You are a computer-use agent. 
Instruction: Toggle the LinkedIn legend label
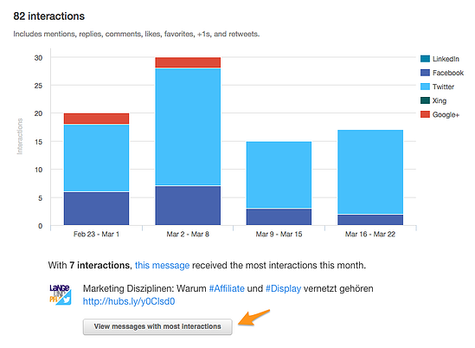446,59
